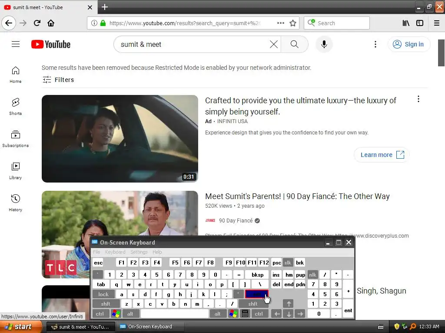Click the Learn more ad button
This screenshot has width=445, height=333.
tap(382, 155)
